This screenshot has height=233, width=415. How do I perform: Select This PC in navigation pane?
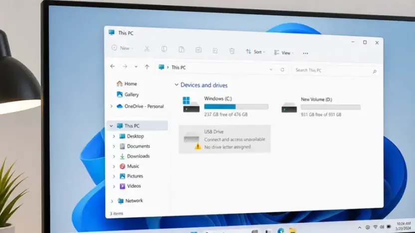(x=138, y=126)
